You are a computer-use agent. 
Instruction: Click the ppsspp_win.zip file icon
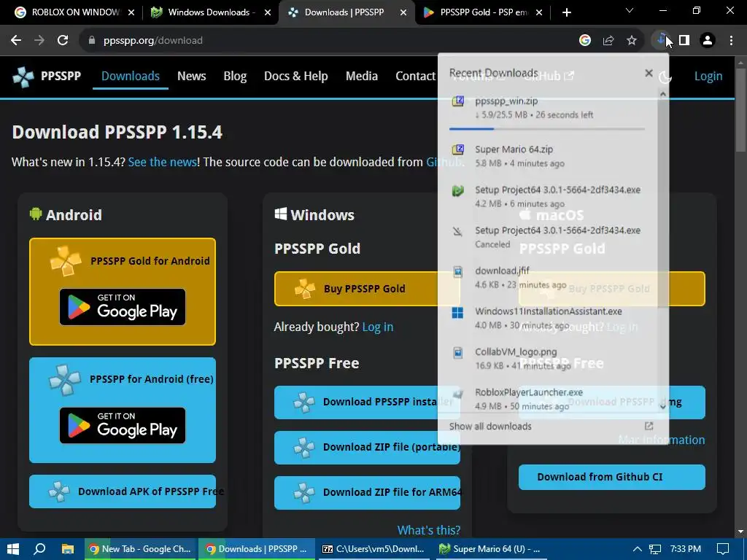click(458, 101)
